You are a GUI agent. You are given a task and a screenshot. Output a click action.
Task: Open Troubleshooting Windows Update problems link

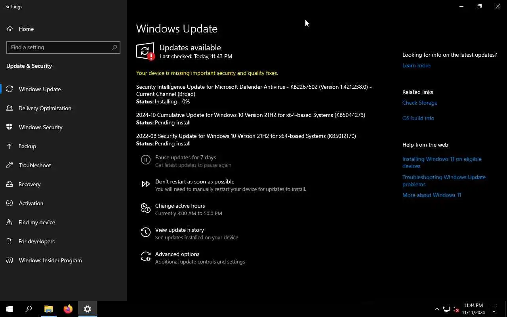pyautogui.click(x=444, y=181)
